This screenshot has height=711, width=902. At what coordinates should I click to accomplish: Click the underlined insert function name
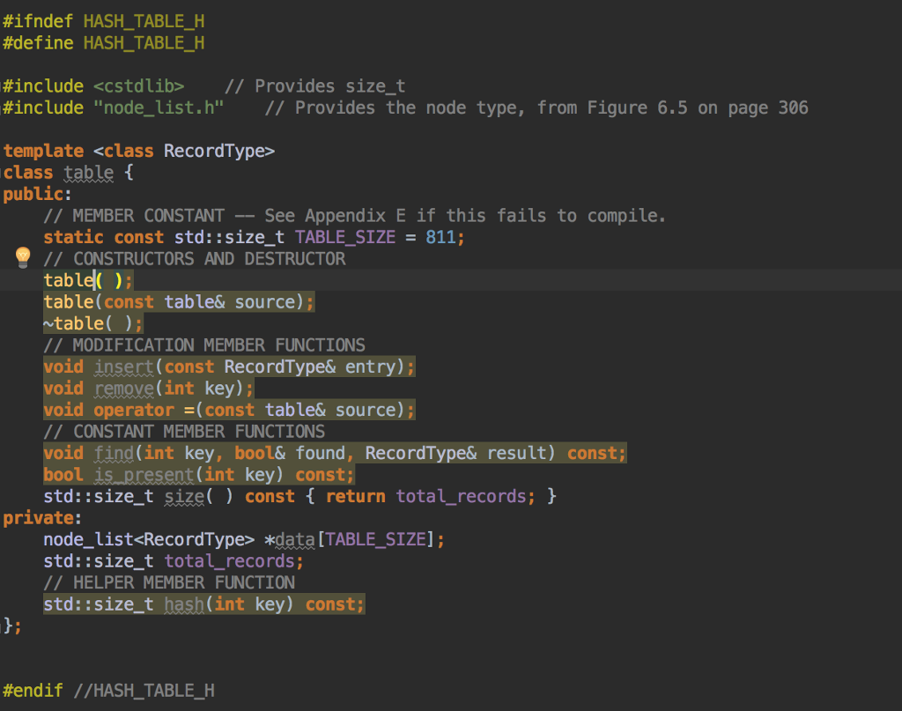pos(123,367)
